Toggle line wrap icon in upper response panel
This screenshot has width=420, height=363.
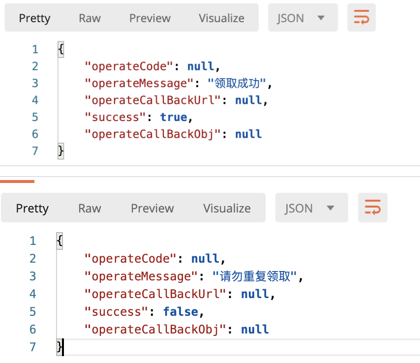[361, 18]
